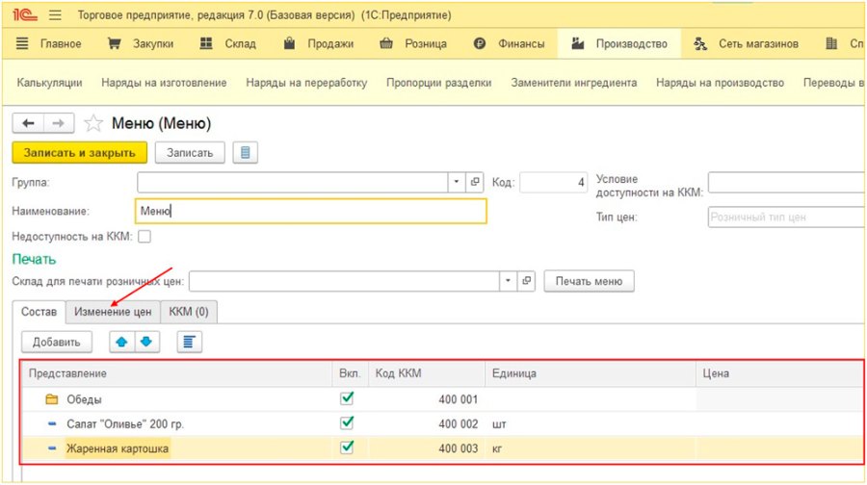Open the report icon next to Записать
The height and width of the screenshot is (485, 867).
click(245, 152)
